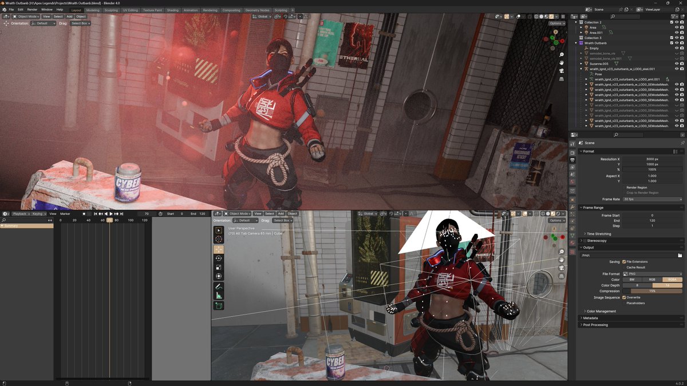Switch to the Modeling workspace tab
Viewport: 687px width, 386px height.
93,10
